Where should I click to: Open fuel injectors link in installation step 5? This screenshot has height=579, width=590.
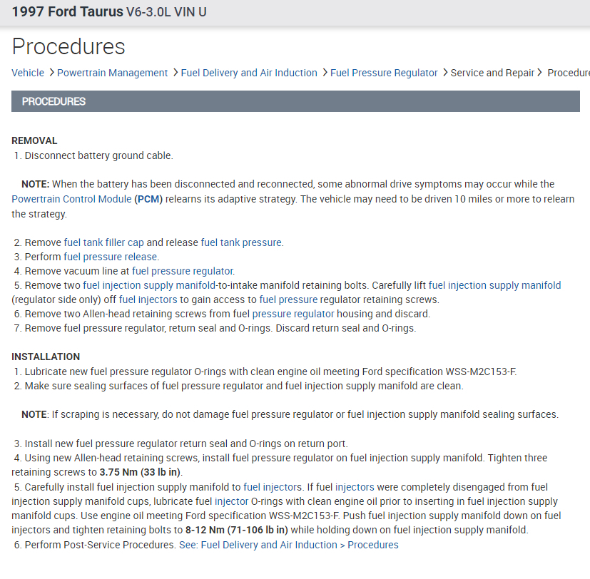pos(273,487)
